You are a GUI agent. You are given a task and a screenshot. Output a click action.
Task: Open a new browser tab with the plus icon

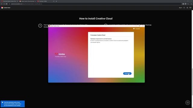pos(56,1)
